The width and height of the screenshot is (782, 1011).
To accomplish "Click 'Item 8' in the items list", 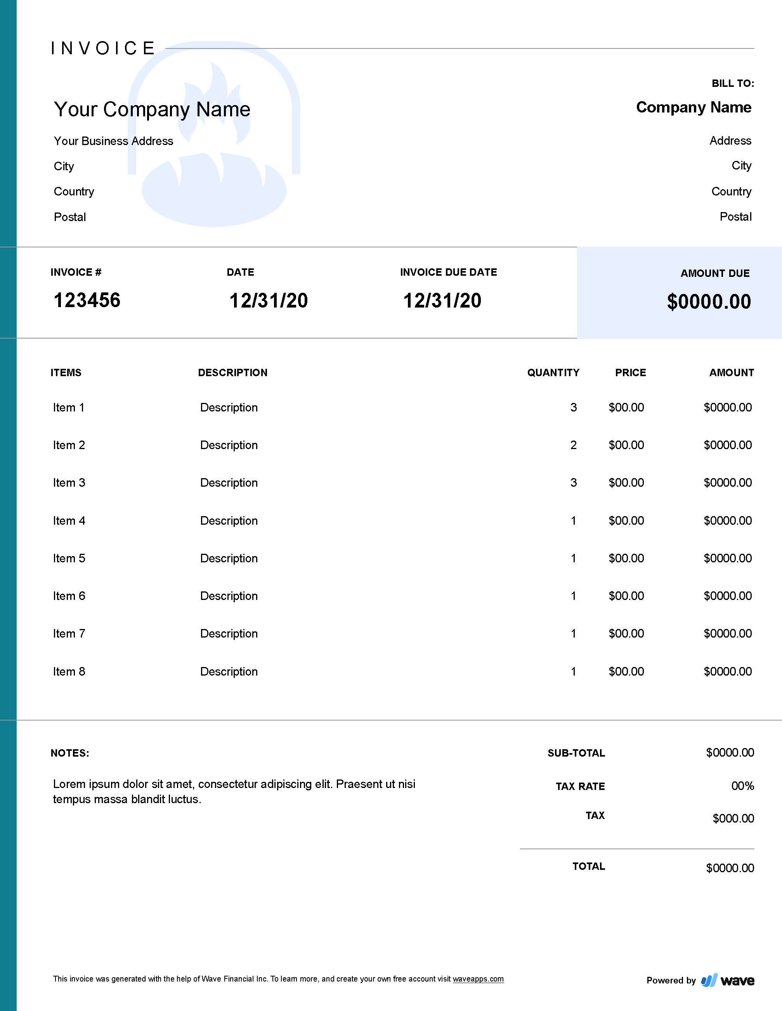I will pyautogui.click(x=69, y=671).
